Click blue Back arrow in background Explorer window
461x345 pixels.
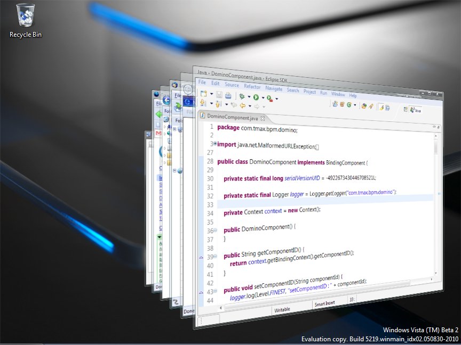(166, 101)
